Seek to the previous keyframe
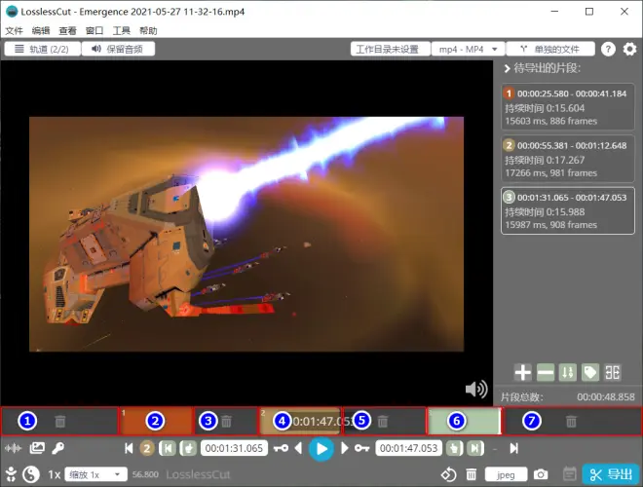 pyautogui.click(x=281, y=448)
